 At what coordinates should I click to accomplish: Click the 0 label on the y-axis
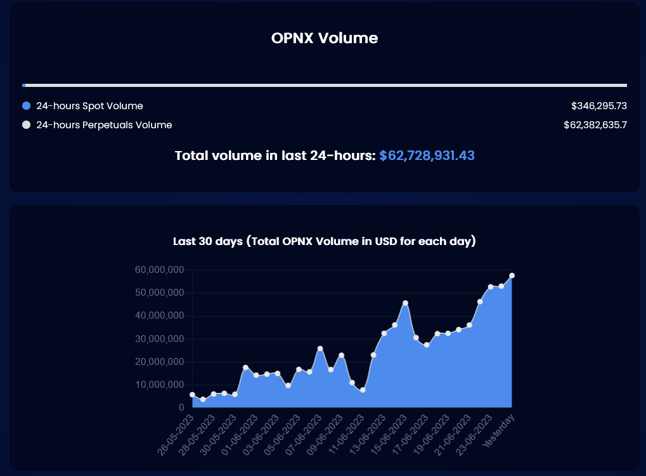(x=181, y=407)
